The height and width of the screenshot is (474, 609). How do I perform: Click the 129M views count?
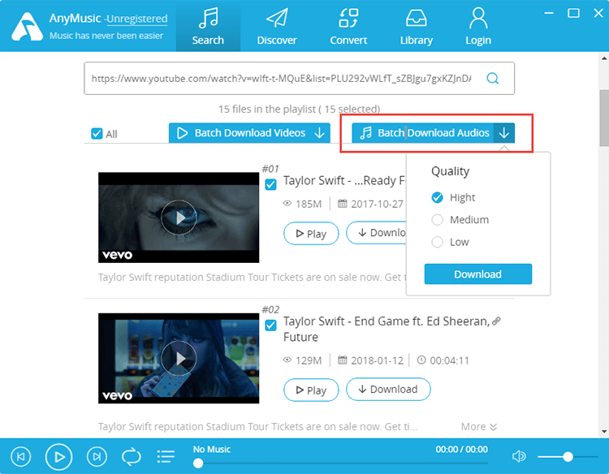309,360
